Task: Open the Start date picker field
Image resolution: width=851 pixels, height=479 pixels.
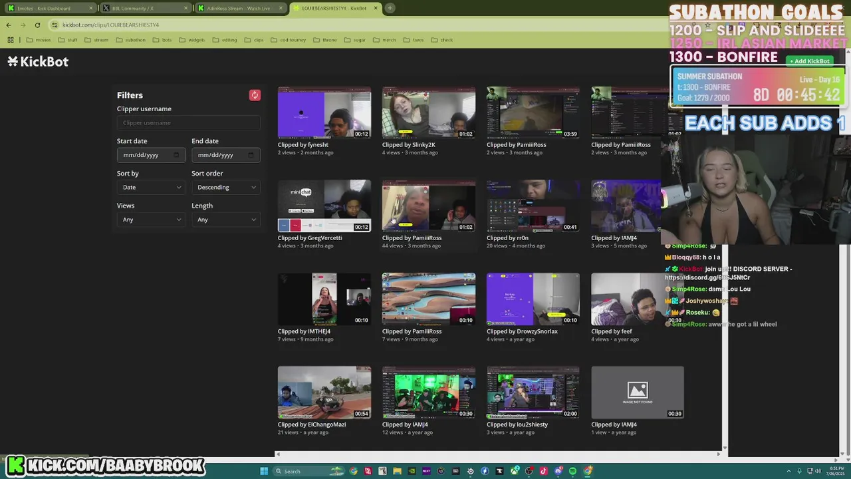Action: [152, 155]
